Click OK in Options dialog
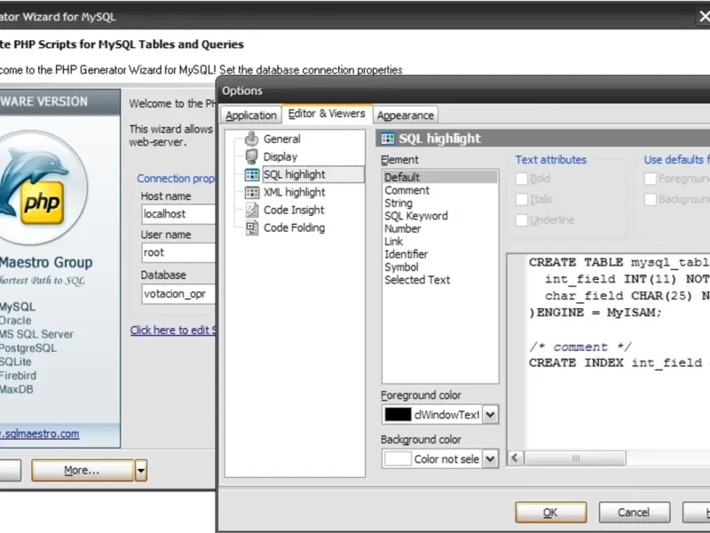Image resolution: width=710 pixels, height=533 pixels. [x=550, y=513]
